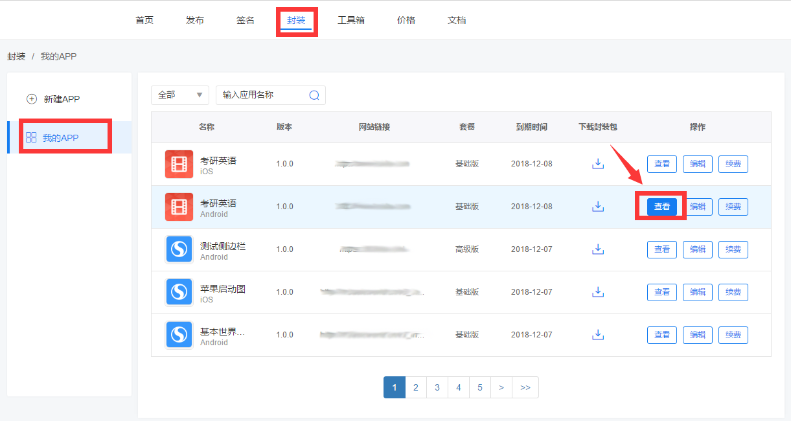Click 查看 for 考研英语 Android
The width and height of the screenshot is (791, 421).
661,207
